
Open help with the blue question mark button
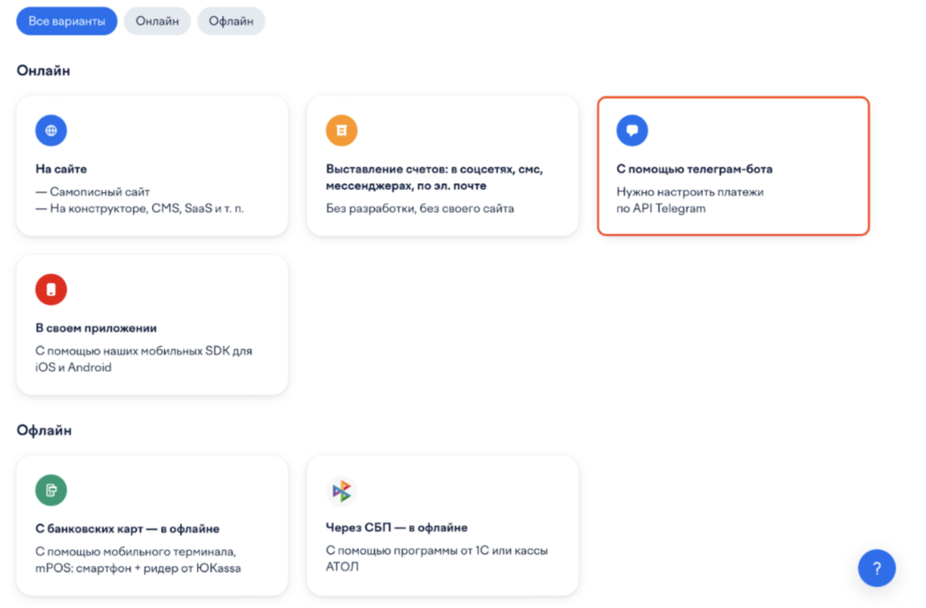click(876, 568)
